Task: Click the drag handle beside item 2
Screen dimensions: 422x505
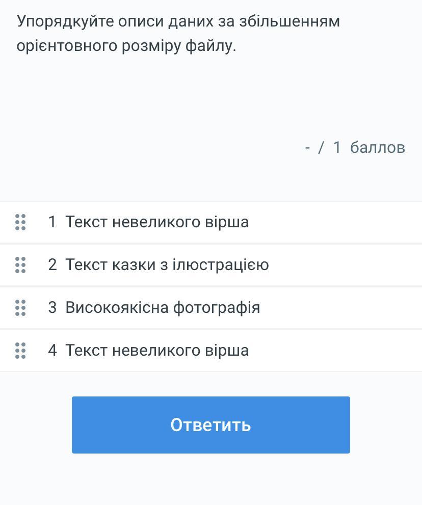Action: [20, 265]
